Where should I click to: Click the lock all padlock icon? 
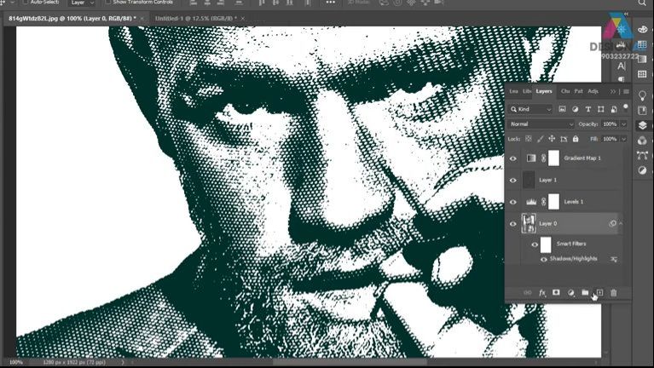click(576, 138)
